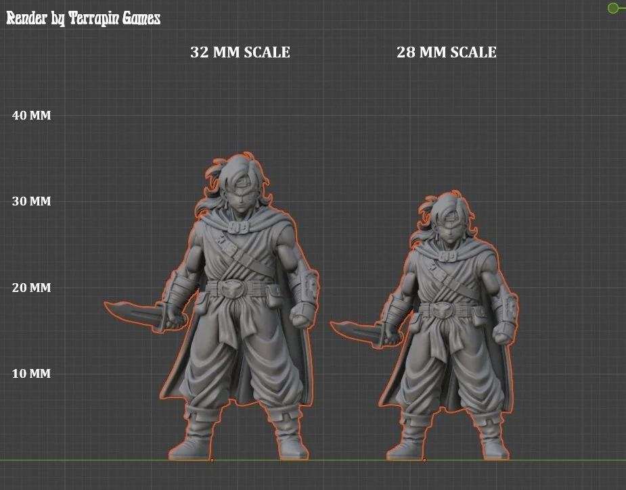This screenshot has width=626, height=490.
Task: Click the green axis gizmo circle in the corner
Action: [x=613, y=8]
